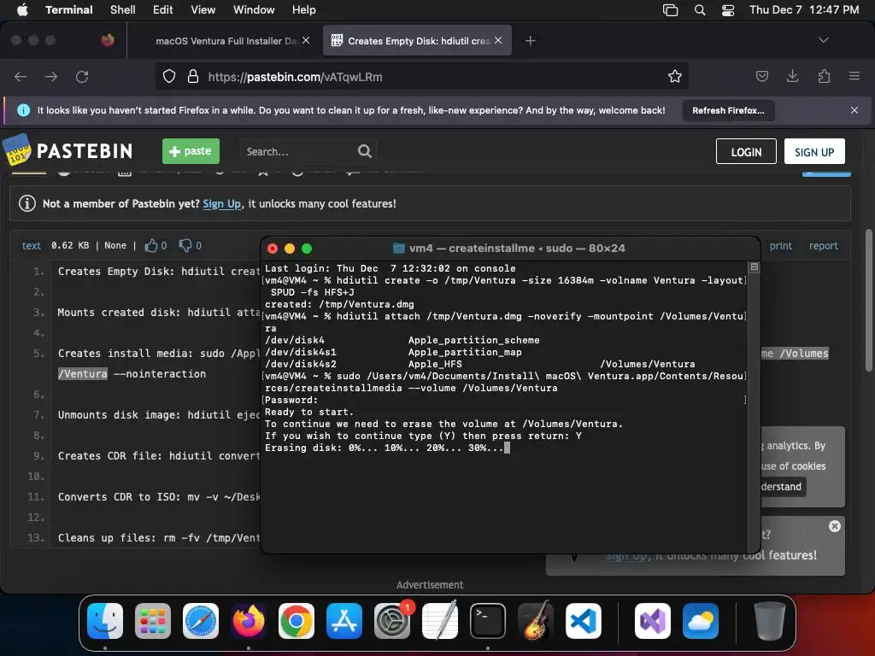Screen dimensions: 875x656
Task: Click the green plus paste button
Action: coord(191,151)
